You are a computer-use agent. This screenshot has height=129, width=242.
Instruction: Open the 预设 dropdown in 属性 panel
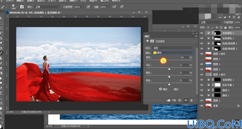[x=173, y=48]
